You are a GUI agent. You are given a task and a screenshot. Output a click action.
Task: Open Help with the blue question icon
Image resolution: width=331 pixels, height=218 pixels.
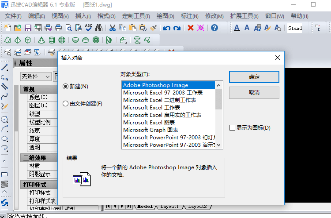tap(214, 28)
